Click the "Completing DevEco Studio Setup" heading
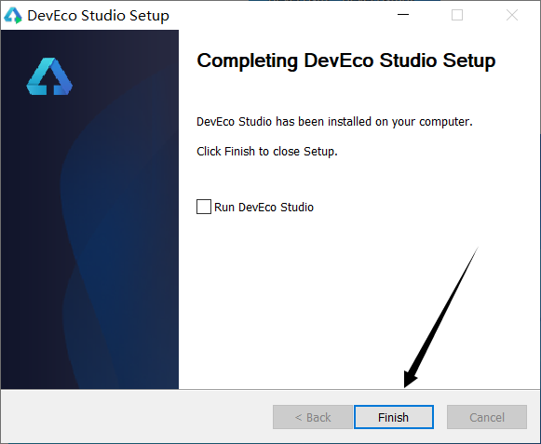541x444 pixels. point(346,61)
